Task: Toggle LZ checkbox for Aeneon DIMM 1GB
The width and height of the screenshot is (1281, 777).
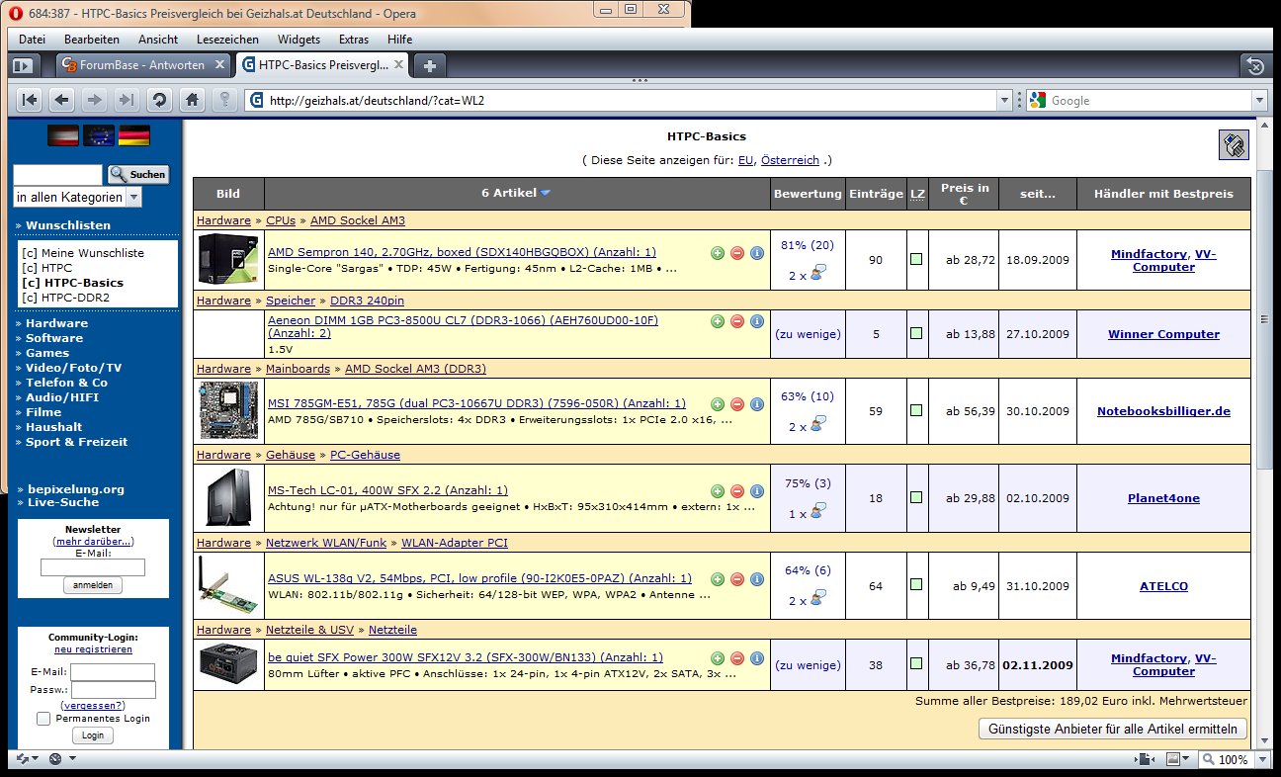Action: click(916, 333)
